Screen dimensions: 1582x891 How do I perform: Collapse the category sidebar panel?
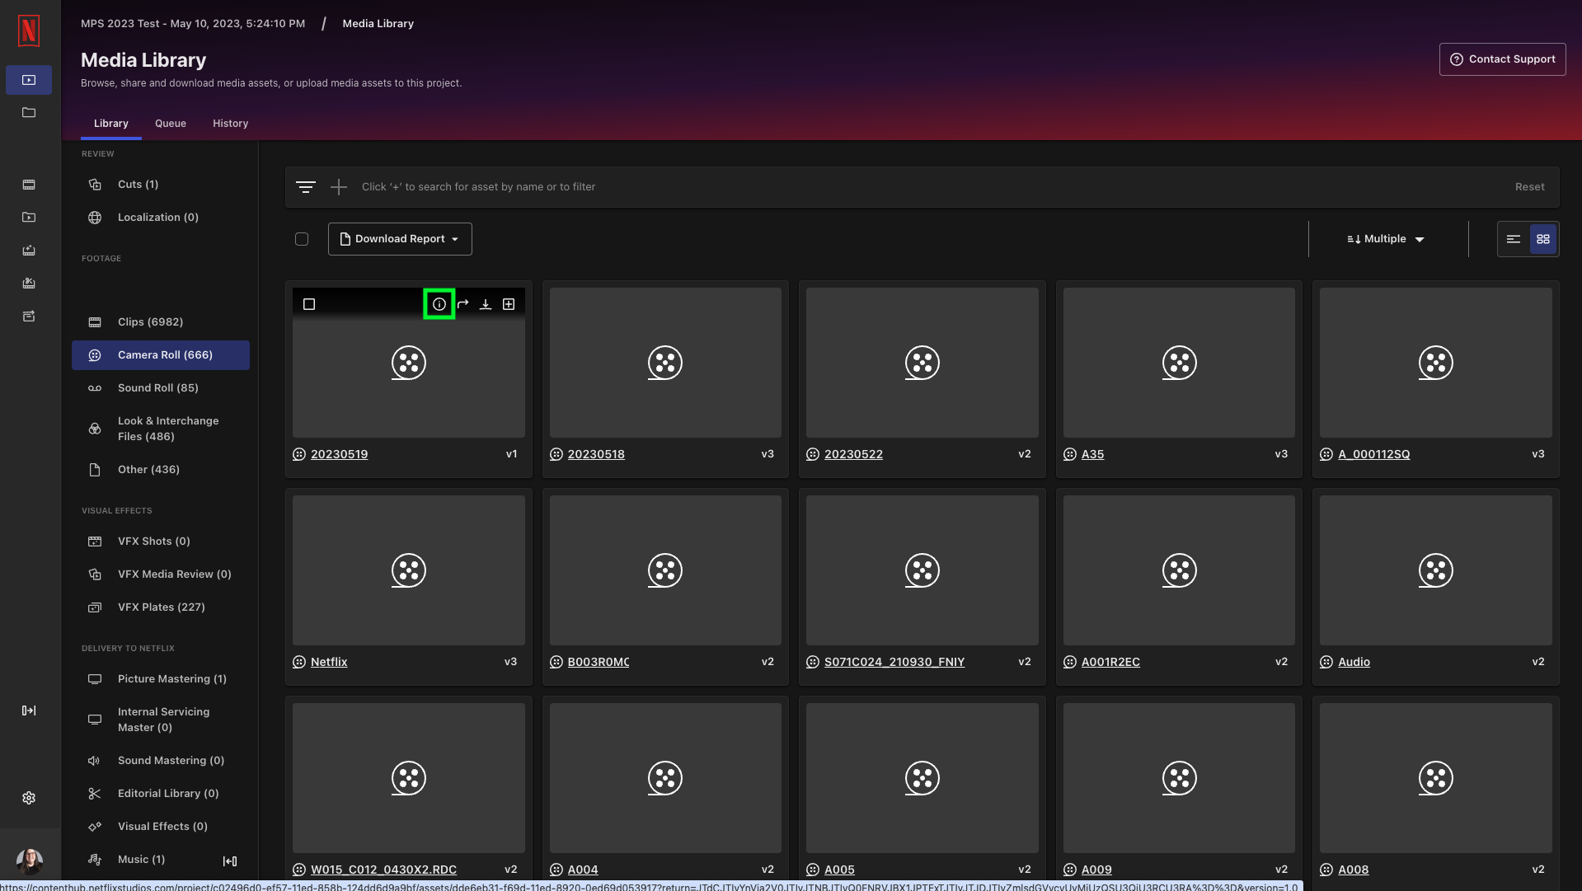click(x=230, y=861)
